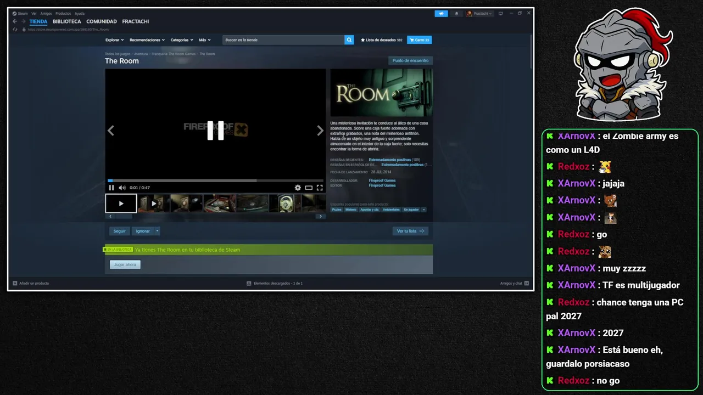Expand the Categorías dropdown
This screenshot has height=395, width=703.
[182, 39]
